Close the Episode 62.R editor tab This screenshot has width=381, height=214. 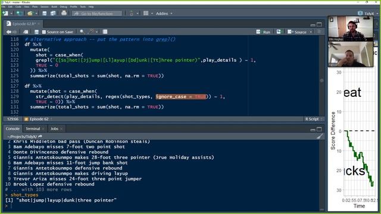click(39, 24)
